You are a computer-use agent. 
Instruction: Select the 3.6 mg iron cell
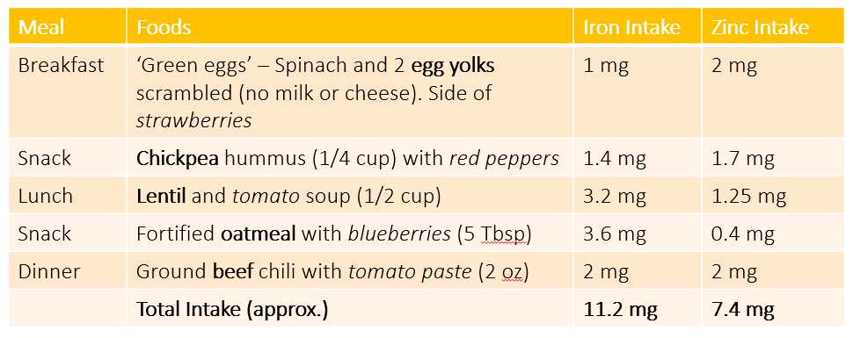tap(637, 234)
